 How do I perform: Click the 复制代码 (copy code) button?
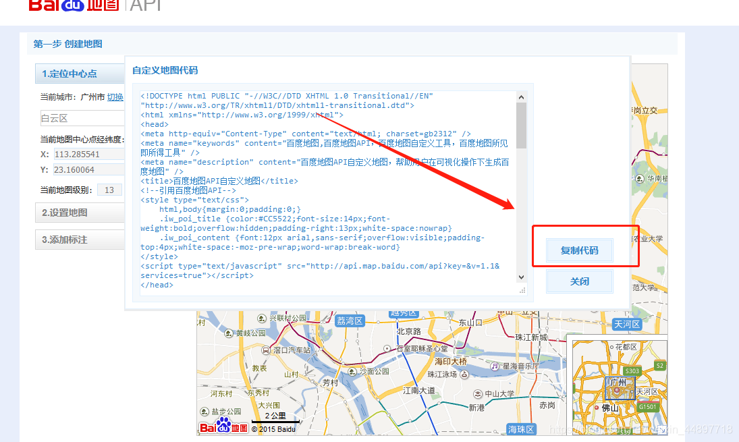pyautogui.click(x=579, y=250)
